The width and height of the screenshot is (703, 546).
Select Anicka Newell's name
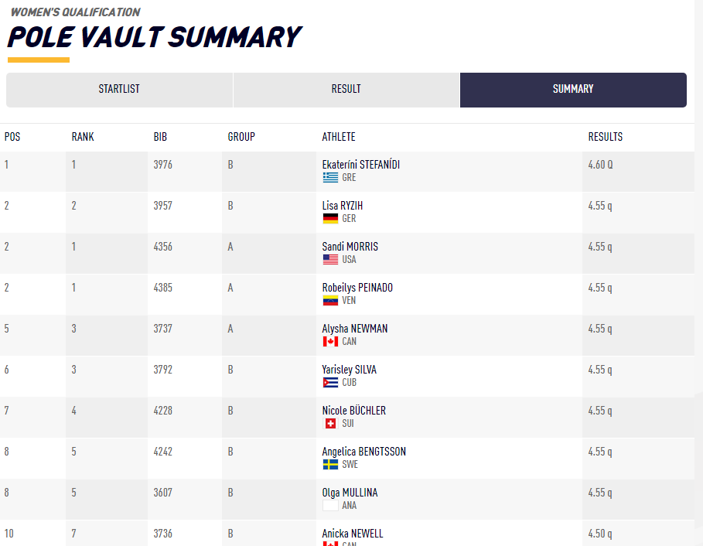[x=353, y=534]
